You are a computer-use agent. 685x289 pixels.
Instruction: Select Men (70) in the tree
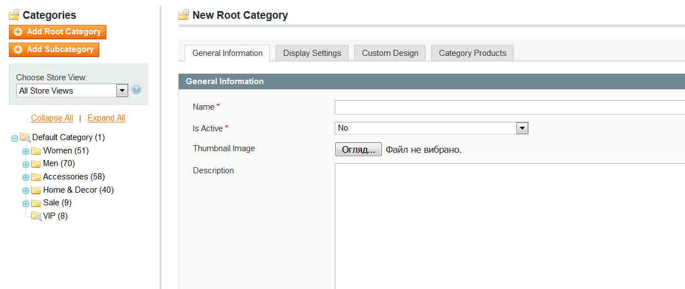click(x=59, y=163)
